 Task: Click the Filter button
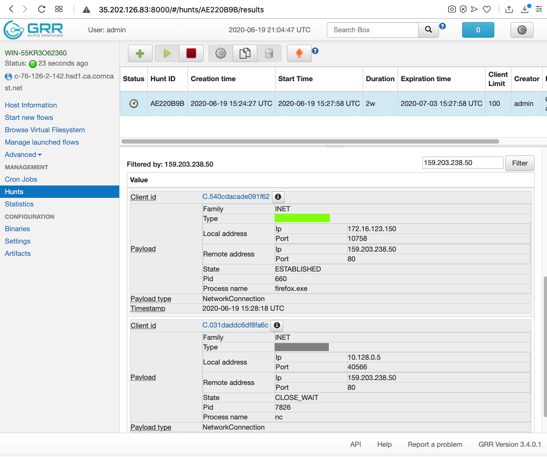click(520, 163)
